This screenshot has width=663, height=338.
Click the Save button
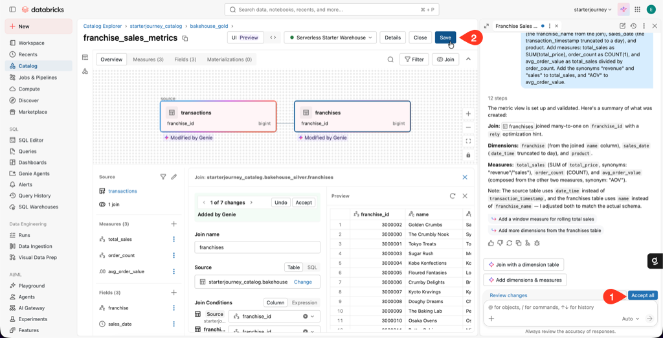point(445,38)
